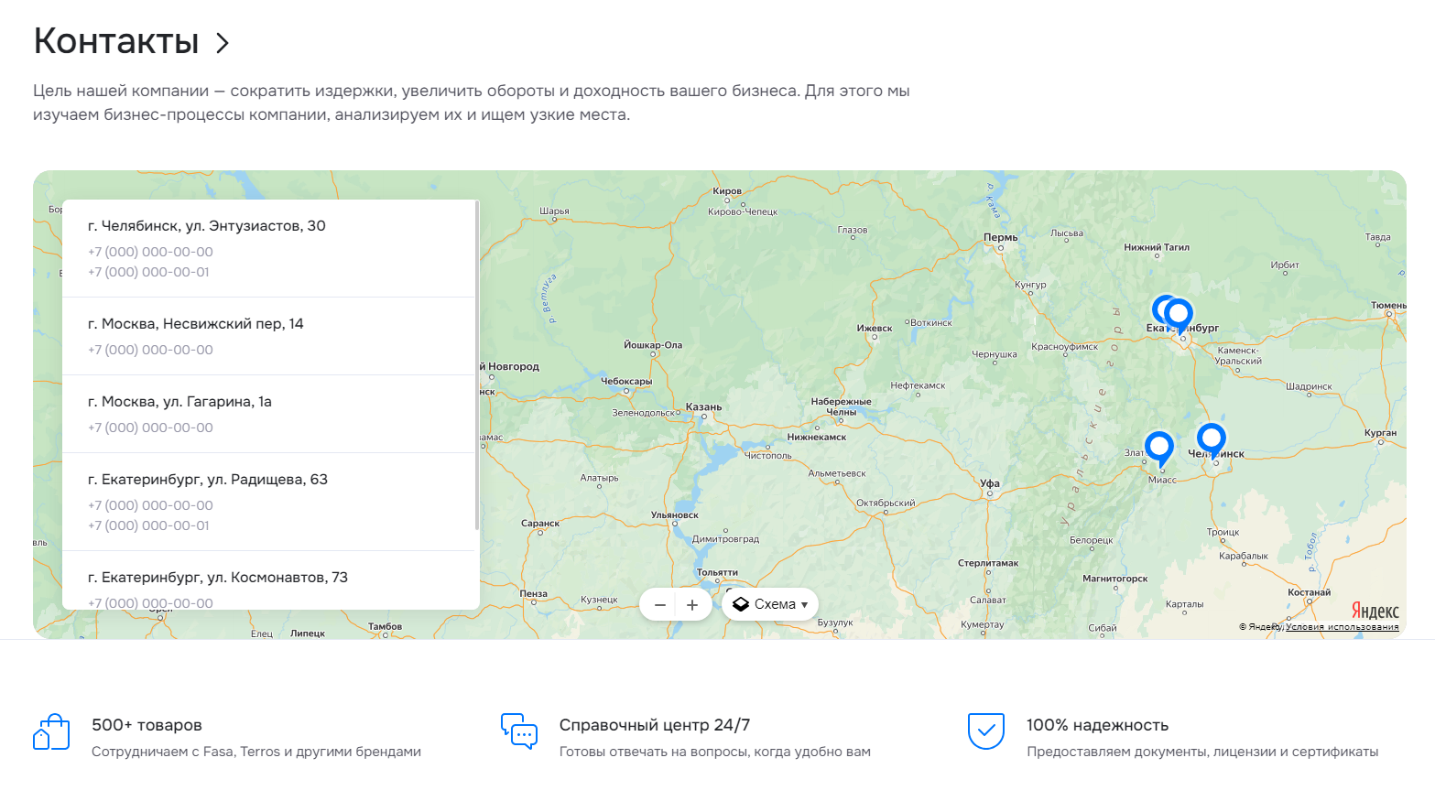
Task: Click the Саранск label on the map
Action: click(x=540, y=524)
